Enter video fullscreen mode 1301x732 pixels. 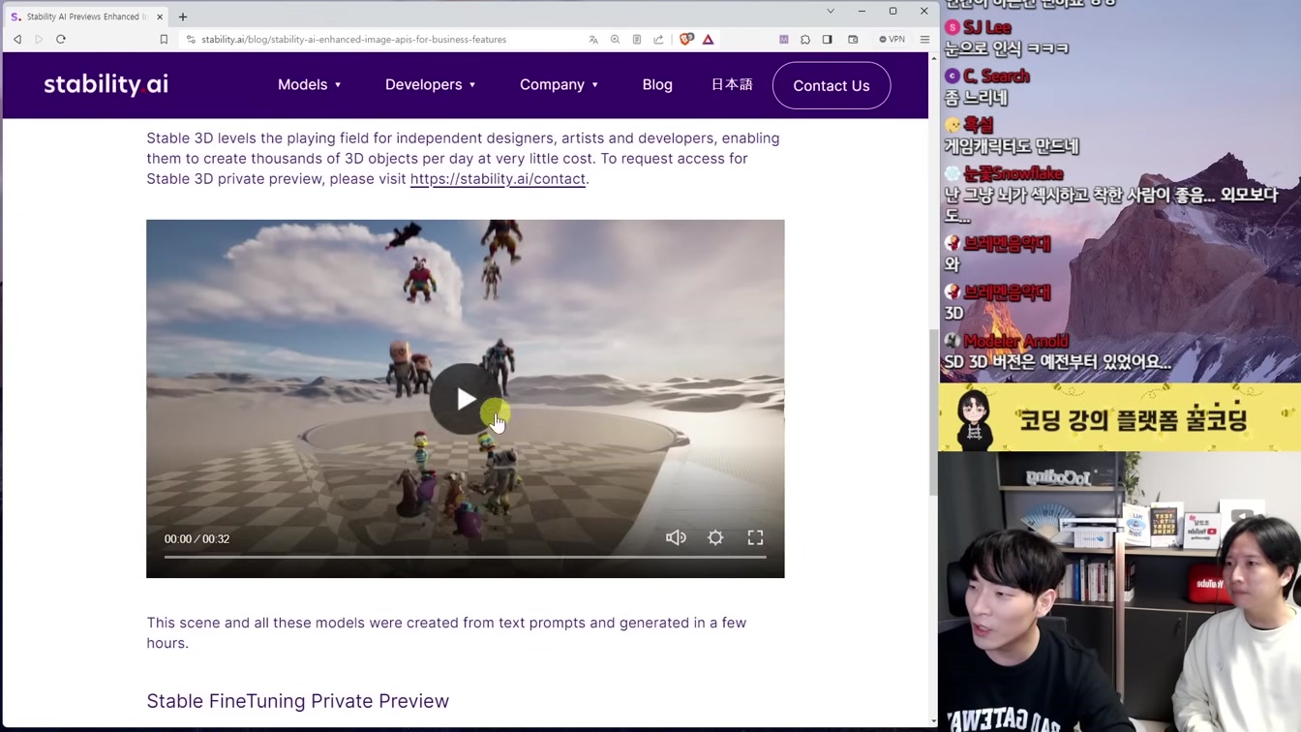click(755, 537)
